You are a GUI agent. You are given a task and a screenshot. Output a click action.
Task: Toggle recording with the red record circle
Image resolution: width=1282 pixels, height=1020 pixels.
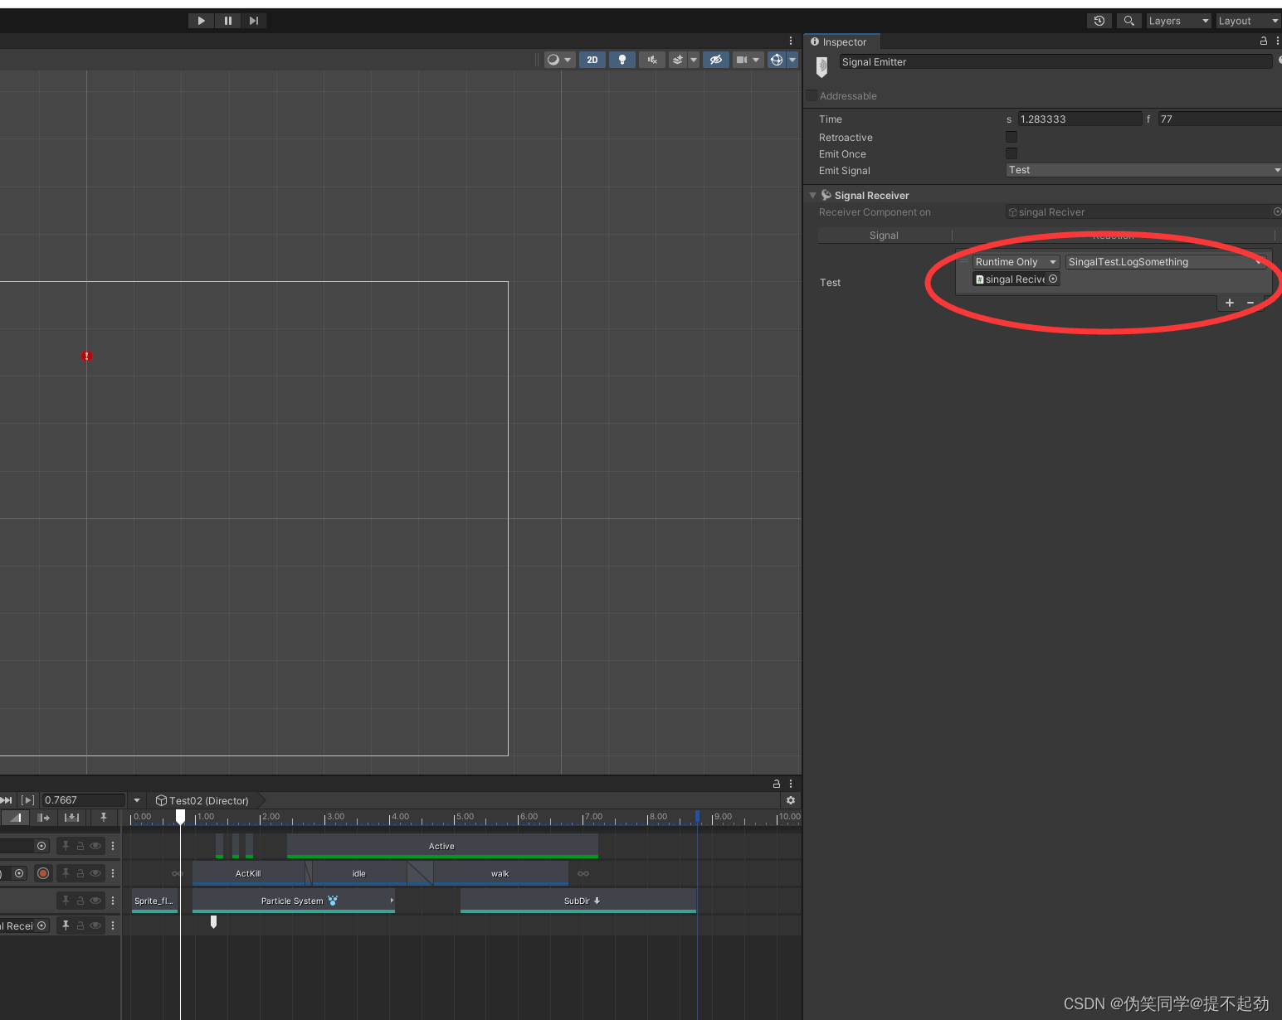[x=43, y=873]
